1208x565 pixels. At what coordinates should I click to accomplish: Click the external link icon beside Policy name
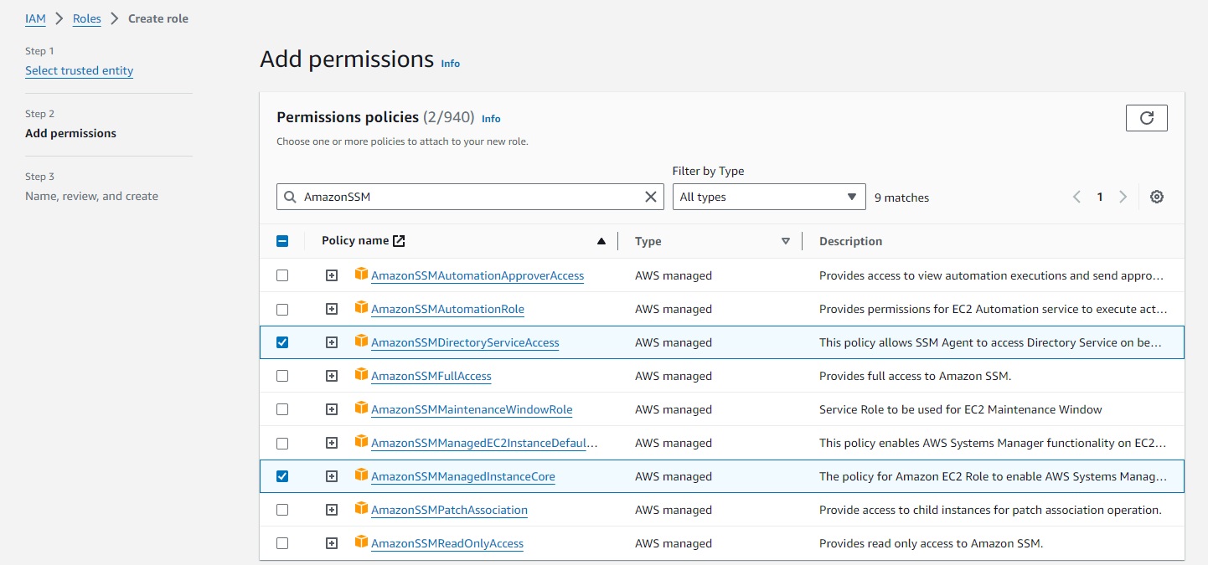(399, 241)
